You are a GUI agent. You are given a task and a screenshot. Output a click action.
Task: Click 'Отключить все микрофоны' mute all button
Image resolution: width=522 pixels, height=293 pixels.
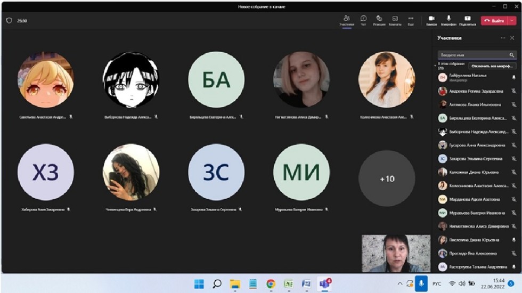point(492,66)
